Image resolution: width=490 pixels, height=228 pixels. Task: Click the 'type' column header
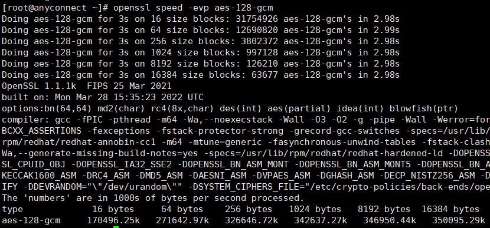[x=12, y=209]
